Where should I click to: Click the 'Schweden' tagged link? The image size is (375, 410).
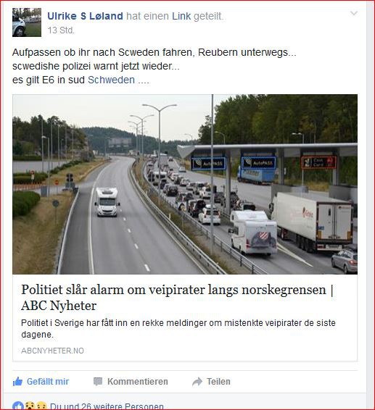coord(111,80)
